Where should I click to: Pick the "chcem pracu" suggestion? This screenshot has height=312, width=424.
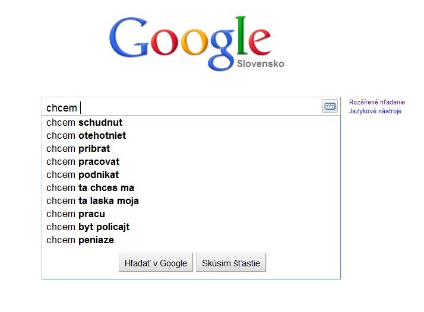pyautogui.click(x=191, y=214)
